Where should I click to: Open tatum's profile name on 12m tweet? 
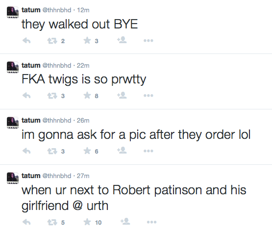(31, 10)
